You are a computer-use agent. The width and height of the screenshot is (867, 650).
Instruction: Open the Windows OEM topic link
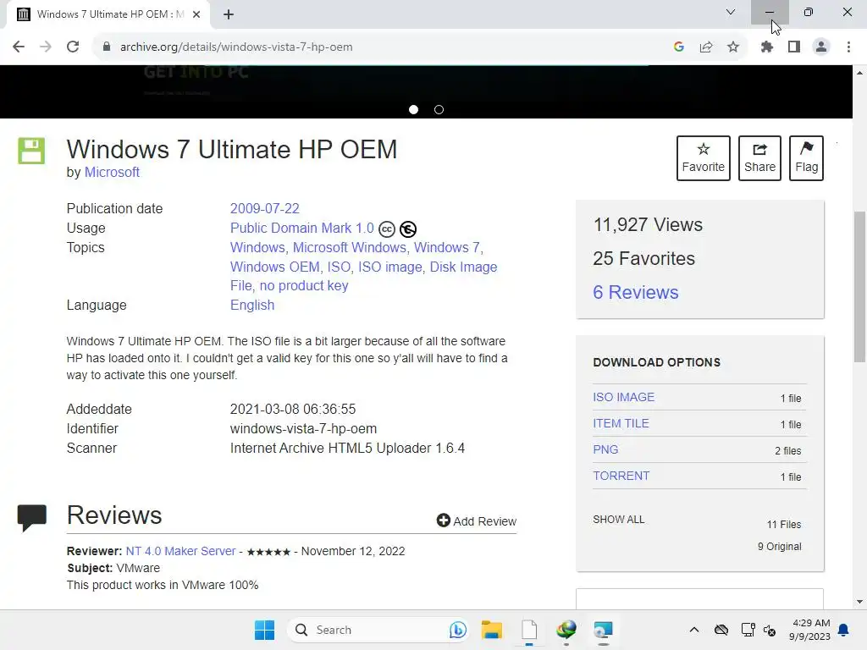[275, 267]
